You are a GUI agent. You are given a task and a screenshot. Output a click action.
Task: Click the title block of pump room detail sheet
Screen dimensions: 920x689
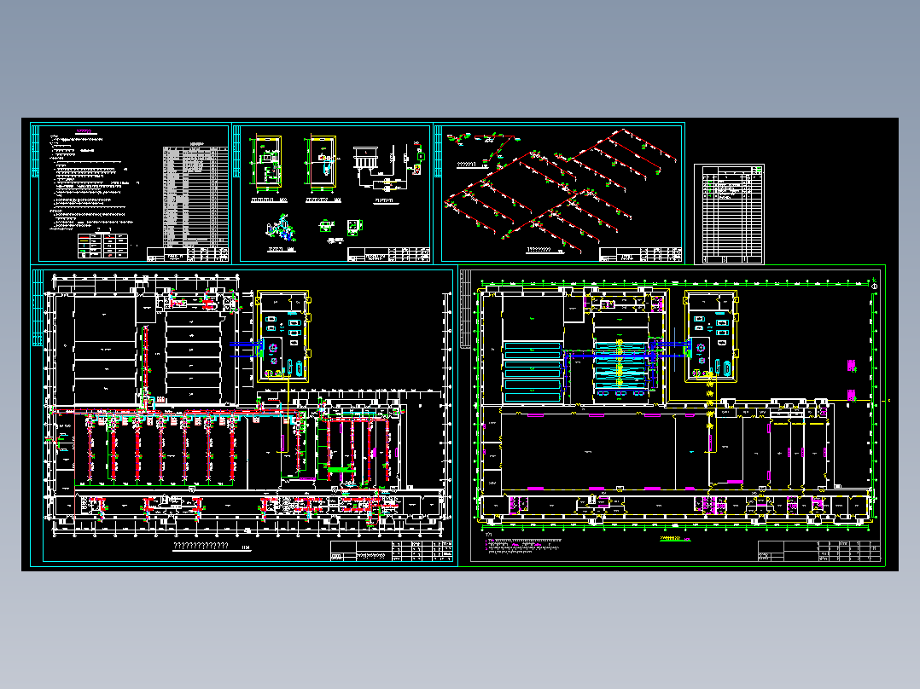pos(389,254)
